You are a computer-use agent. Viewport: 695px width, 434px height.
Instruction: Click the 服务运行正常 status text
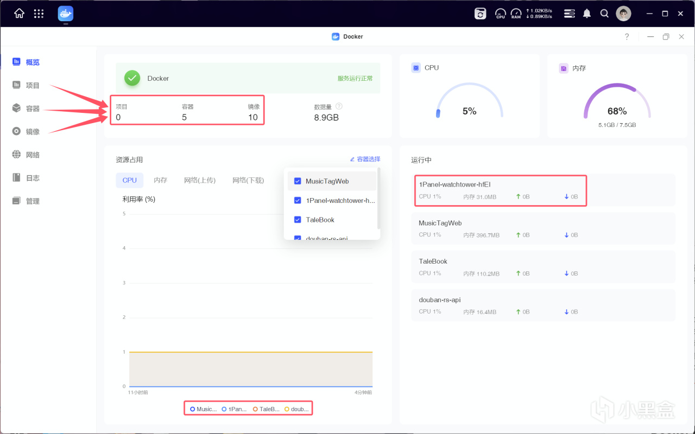[x=355, y=78]
